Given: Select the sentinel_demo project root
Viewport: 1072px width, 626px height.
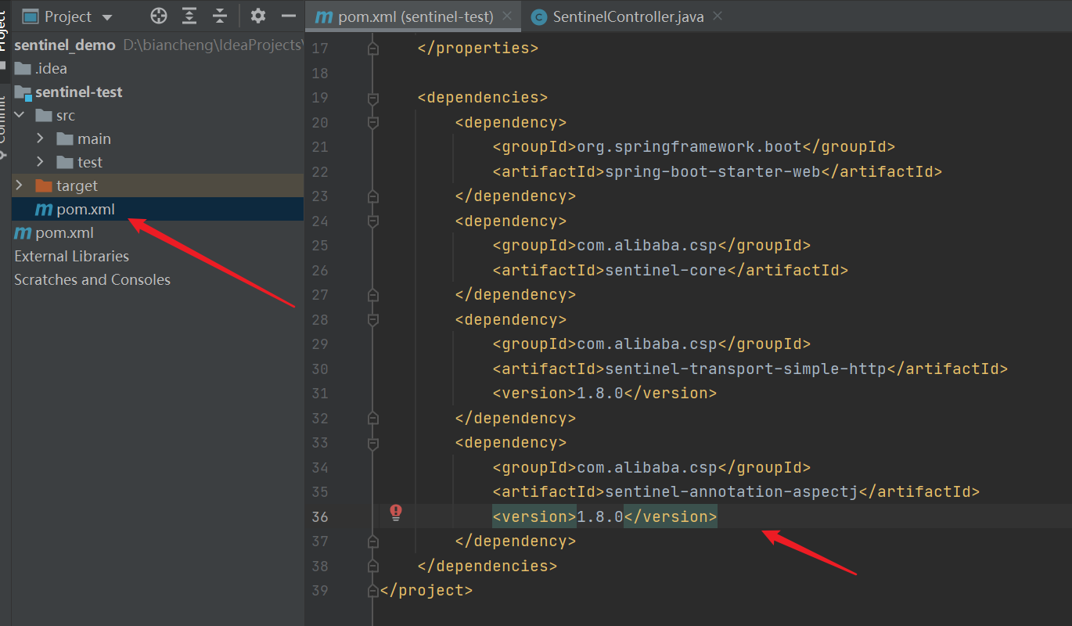Looking at the screenshot, I should 65,45.
